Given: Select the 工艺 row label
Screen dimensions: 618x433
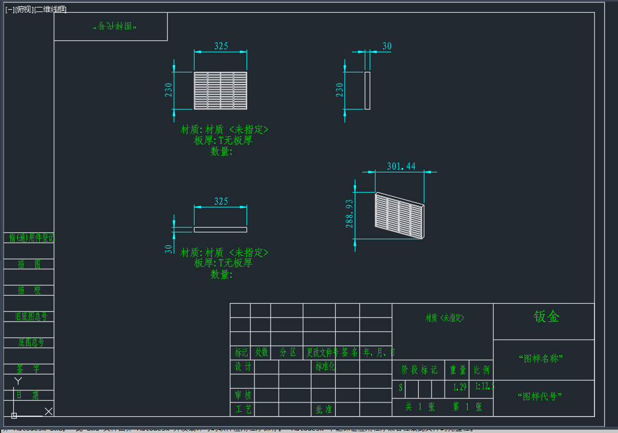Looking at the screenshot, I should coord(243,409).
